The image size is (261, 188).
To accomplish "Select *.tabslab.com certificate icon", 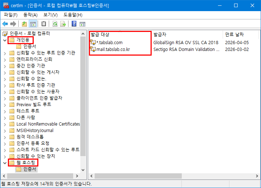I will tap(93, 42).
